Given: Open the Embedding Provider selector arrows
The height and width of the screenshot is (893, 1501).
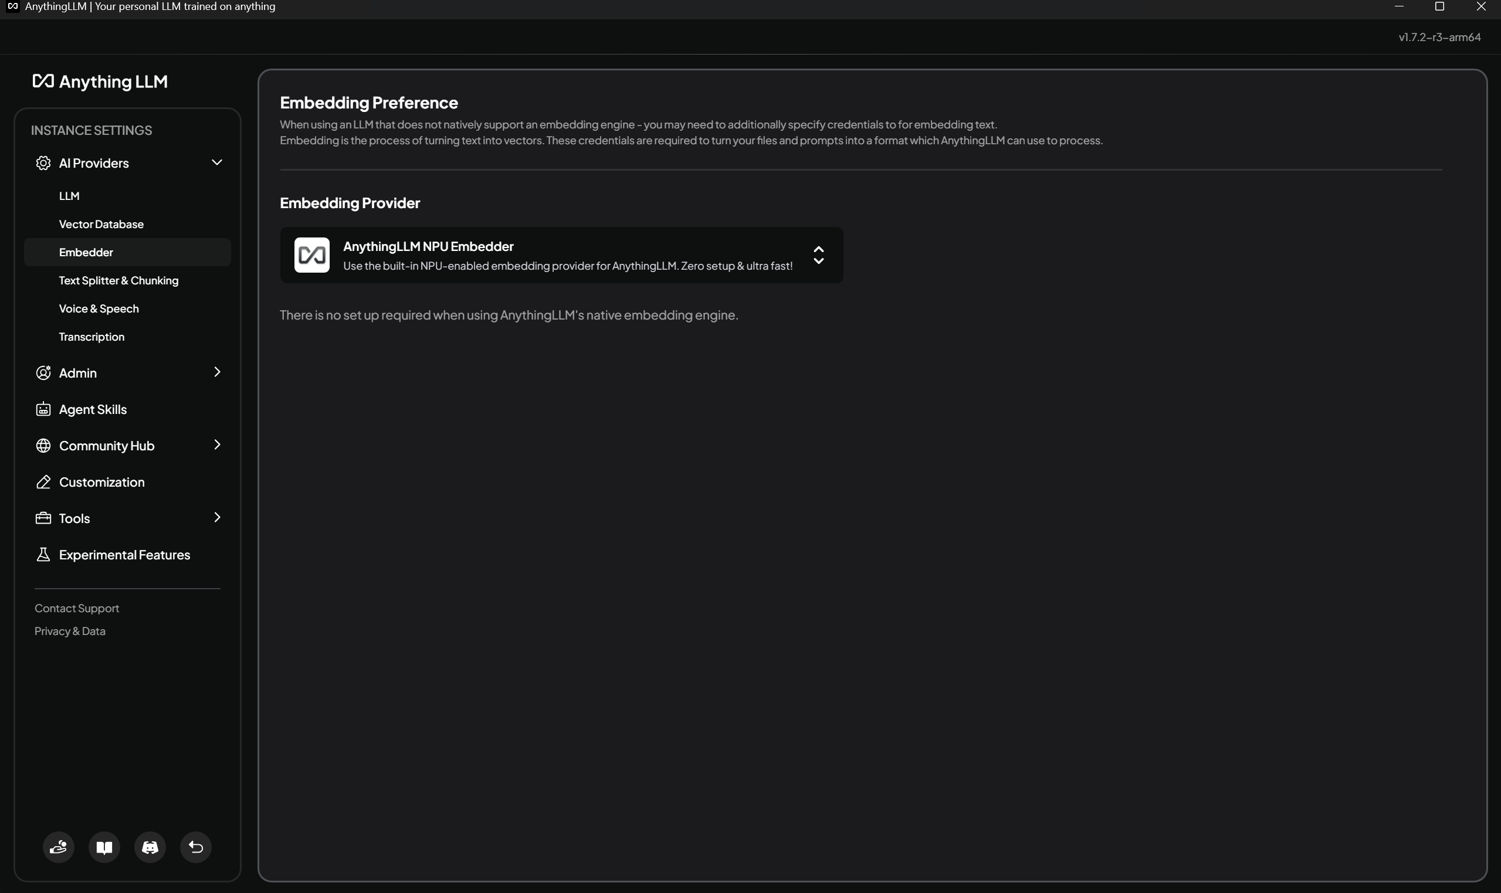Looking at the screenshot, I should pyautogui.click(x=818, y=255).
